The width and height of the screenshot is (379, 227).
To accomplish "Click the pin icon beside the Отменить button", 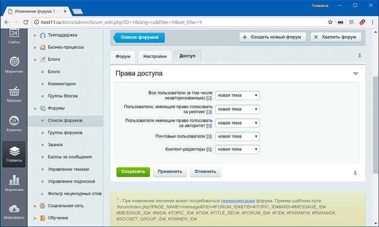I will [355, 173].
